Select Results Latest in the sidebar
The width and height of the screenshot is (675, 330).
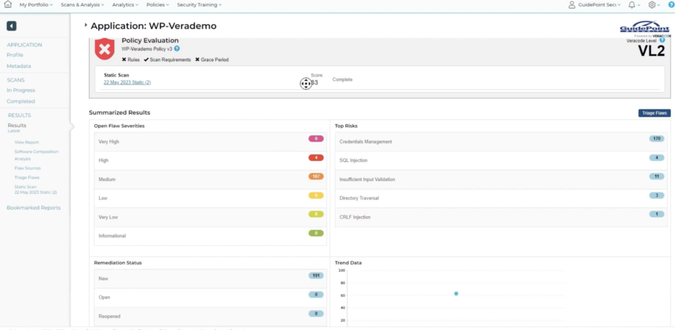tap(16, 127)
